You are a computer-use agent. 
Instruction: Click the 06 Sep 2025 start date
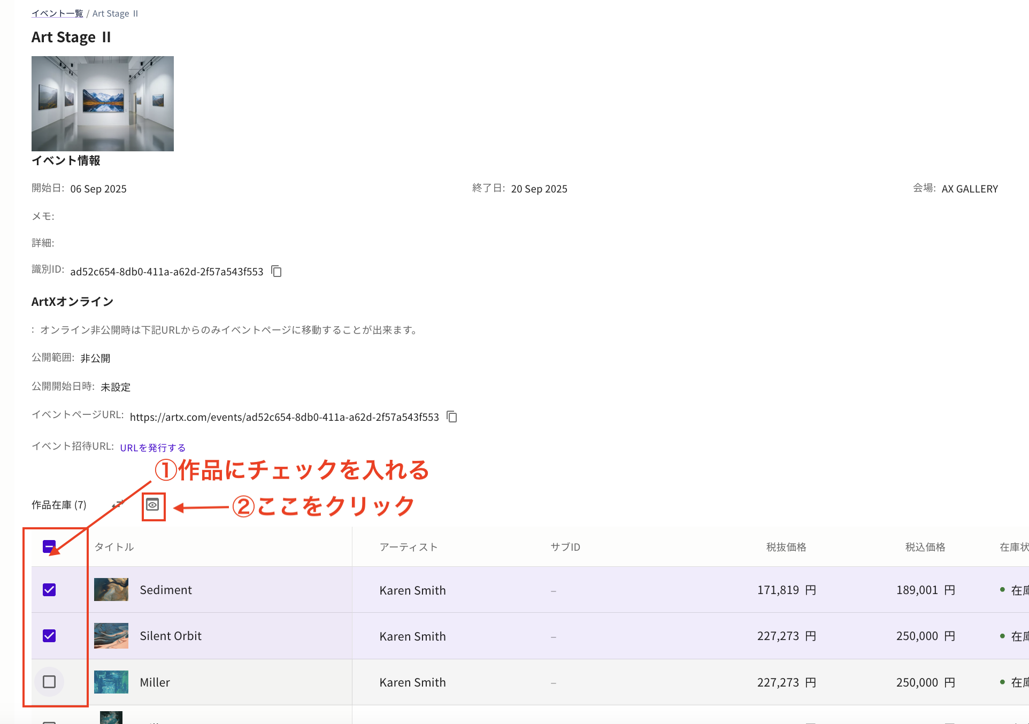pyautogui.click(x=98, y=189)
